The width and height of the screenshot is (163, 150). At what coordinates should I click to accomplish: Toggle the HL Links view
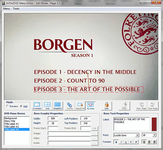[x=90, y=106]
